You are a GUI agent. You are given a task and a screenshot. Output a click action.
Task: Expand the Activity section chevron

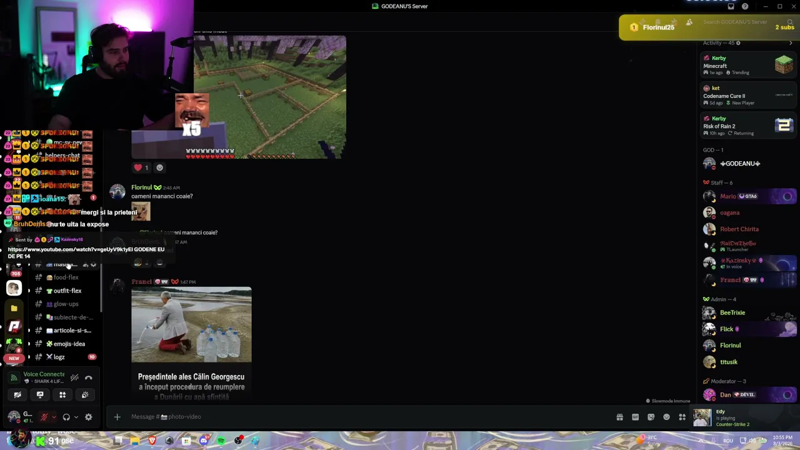coord(791,43)
